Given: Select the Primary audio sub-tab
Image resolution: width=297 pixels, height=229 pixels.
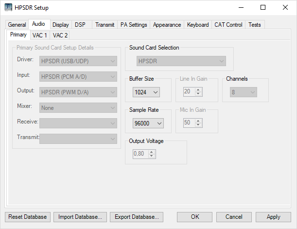Looking at the screenshot, I should pyautogui.click(x=18, y=35).
